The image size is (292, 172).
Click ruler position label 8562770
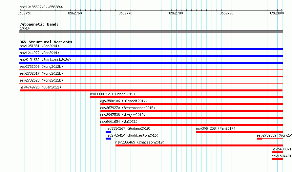point(125,13)
